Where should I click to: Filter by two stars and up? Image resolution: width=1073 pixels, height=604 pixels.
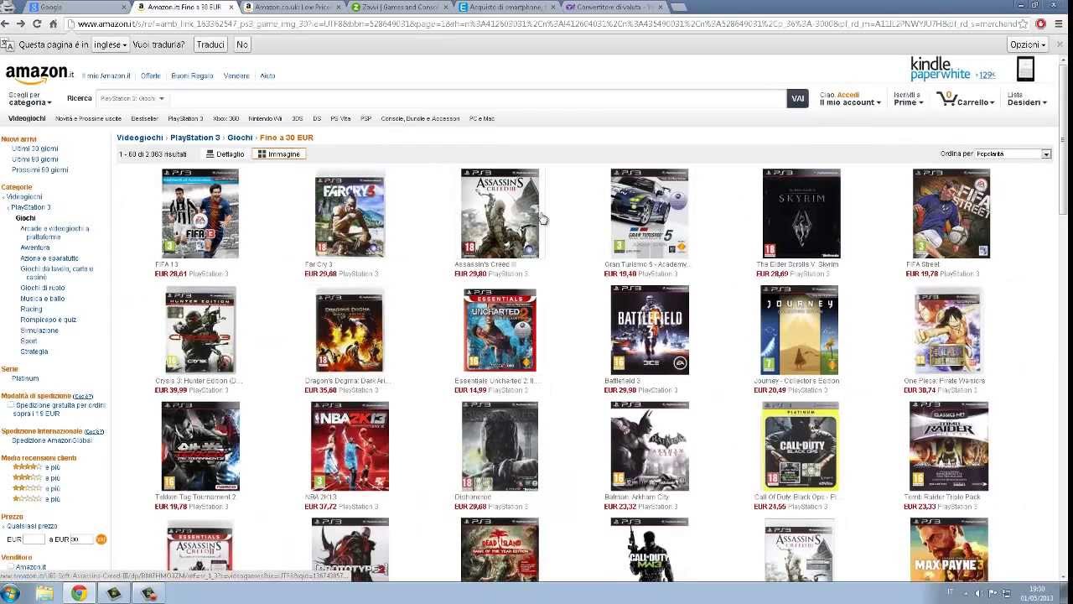[36, 488]
